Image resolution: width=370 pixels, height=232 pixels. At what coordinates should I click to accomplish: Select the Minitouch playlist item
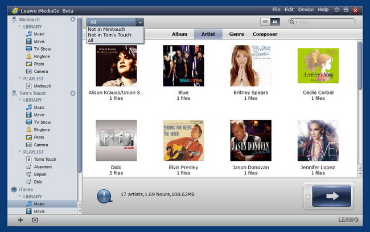click(x=39, y=86)
